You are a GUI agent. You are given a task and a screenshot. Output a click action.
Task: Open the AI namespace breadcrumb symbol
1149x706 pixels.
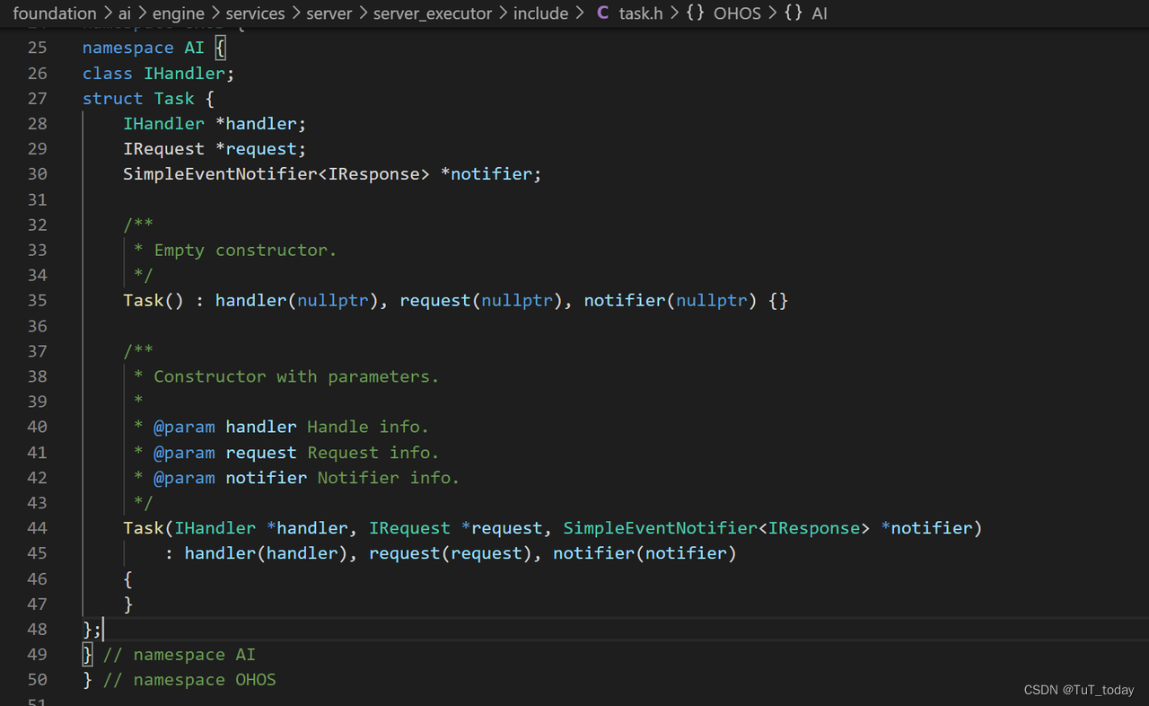819,13
